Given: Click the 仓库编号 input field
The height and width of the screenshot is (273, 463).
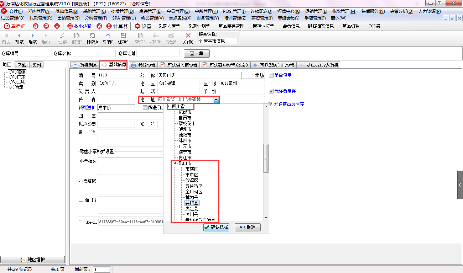Looking at the screenshot, I should (36, 53).
